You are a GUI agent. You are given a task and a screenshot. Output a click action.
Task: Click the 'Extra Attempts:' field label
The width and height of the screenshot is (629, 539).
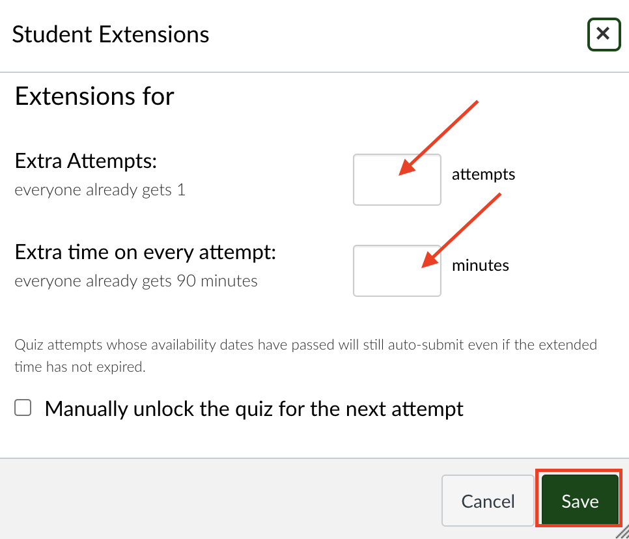[86, 161]
